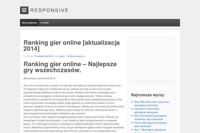Click the Ranking gier online [aktualizacja 2014] title
The image size is (200, 133).
[72, 46]
